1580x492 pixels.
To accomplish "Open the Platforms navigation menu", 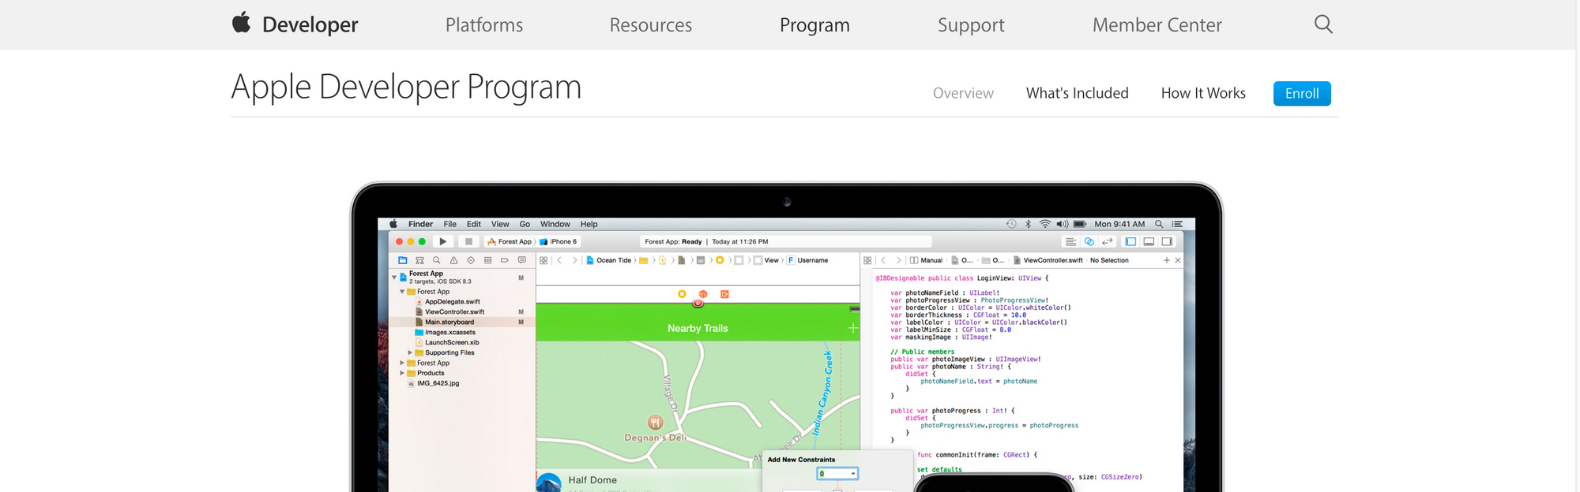I will coord(483,25).
